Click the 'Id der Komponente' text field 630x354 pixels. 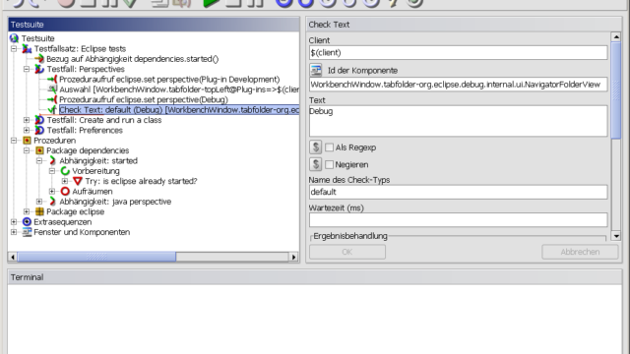click(x=458, y=85)
